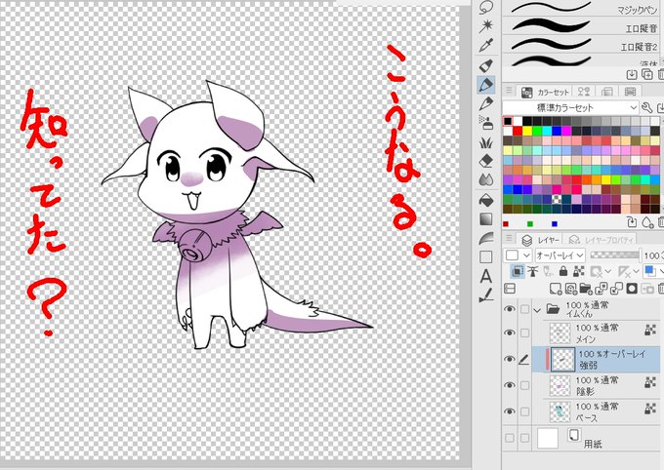The height and width of the screenshot is (470, 664).
Task: Show the 用紙 paper layer
Action: tap(510, 438)
